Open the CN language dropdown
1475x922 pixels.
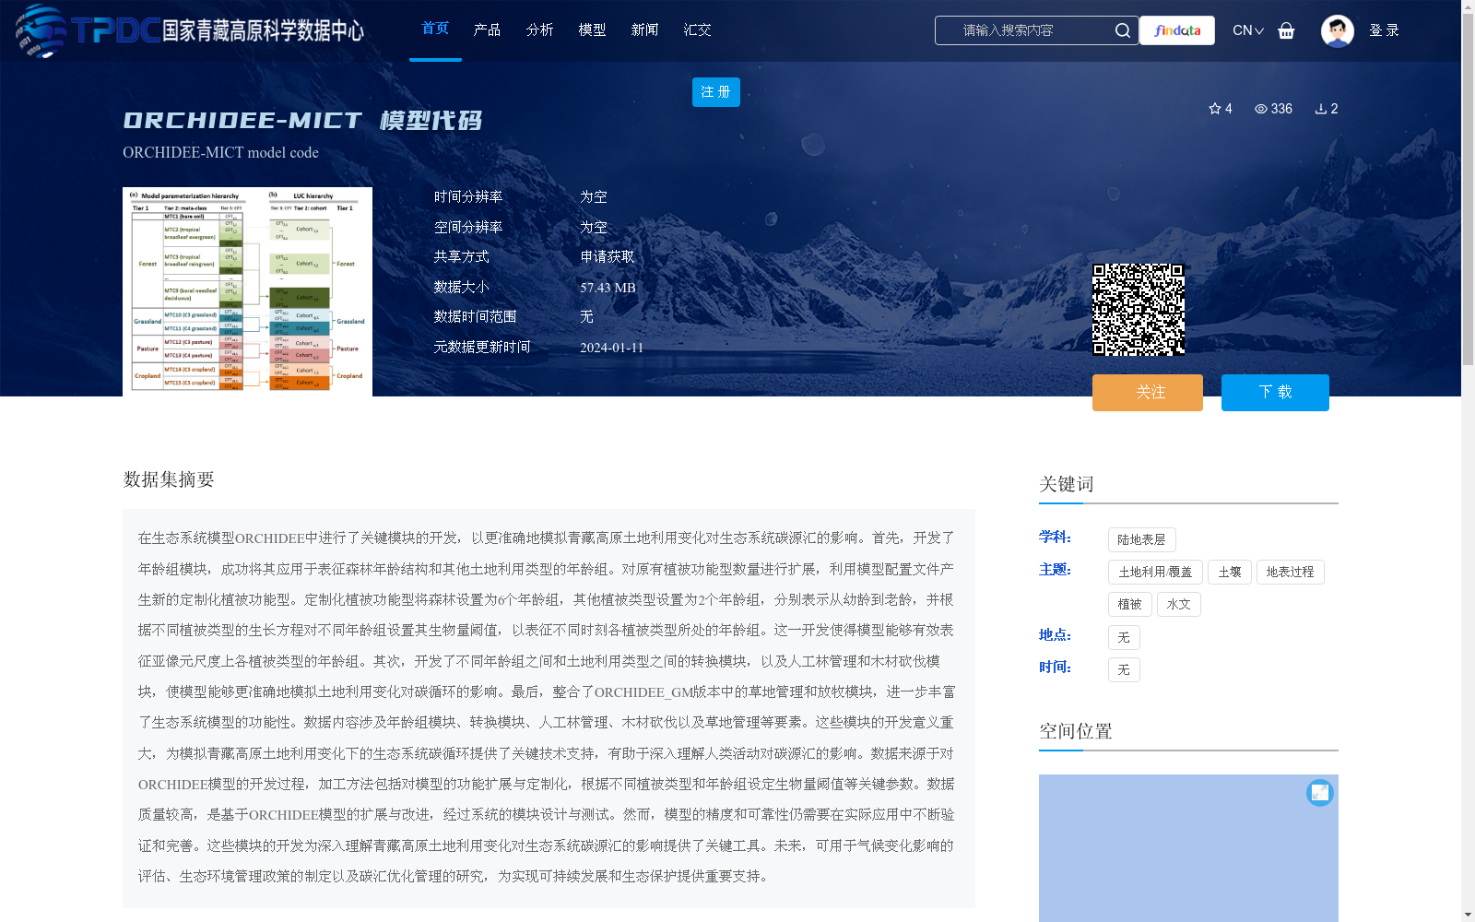pyautogui.click(x=1247, y=30)
